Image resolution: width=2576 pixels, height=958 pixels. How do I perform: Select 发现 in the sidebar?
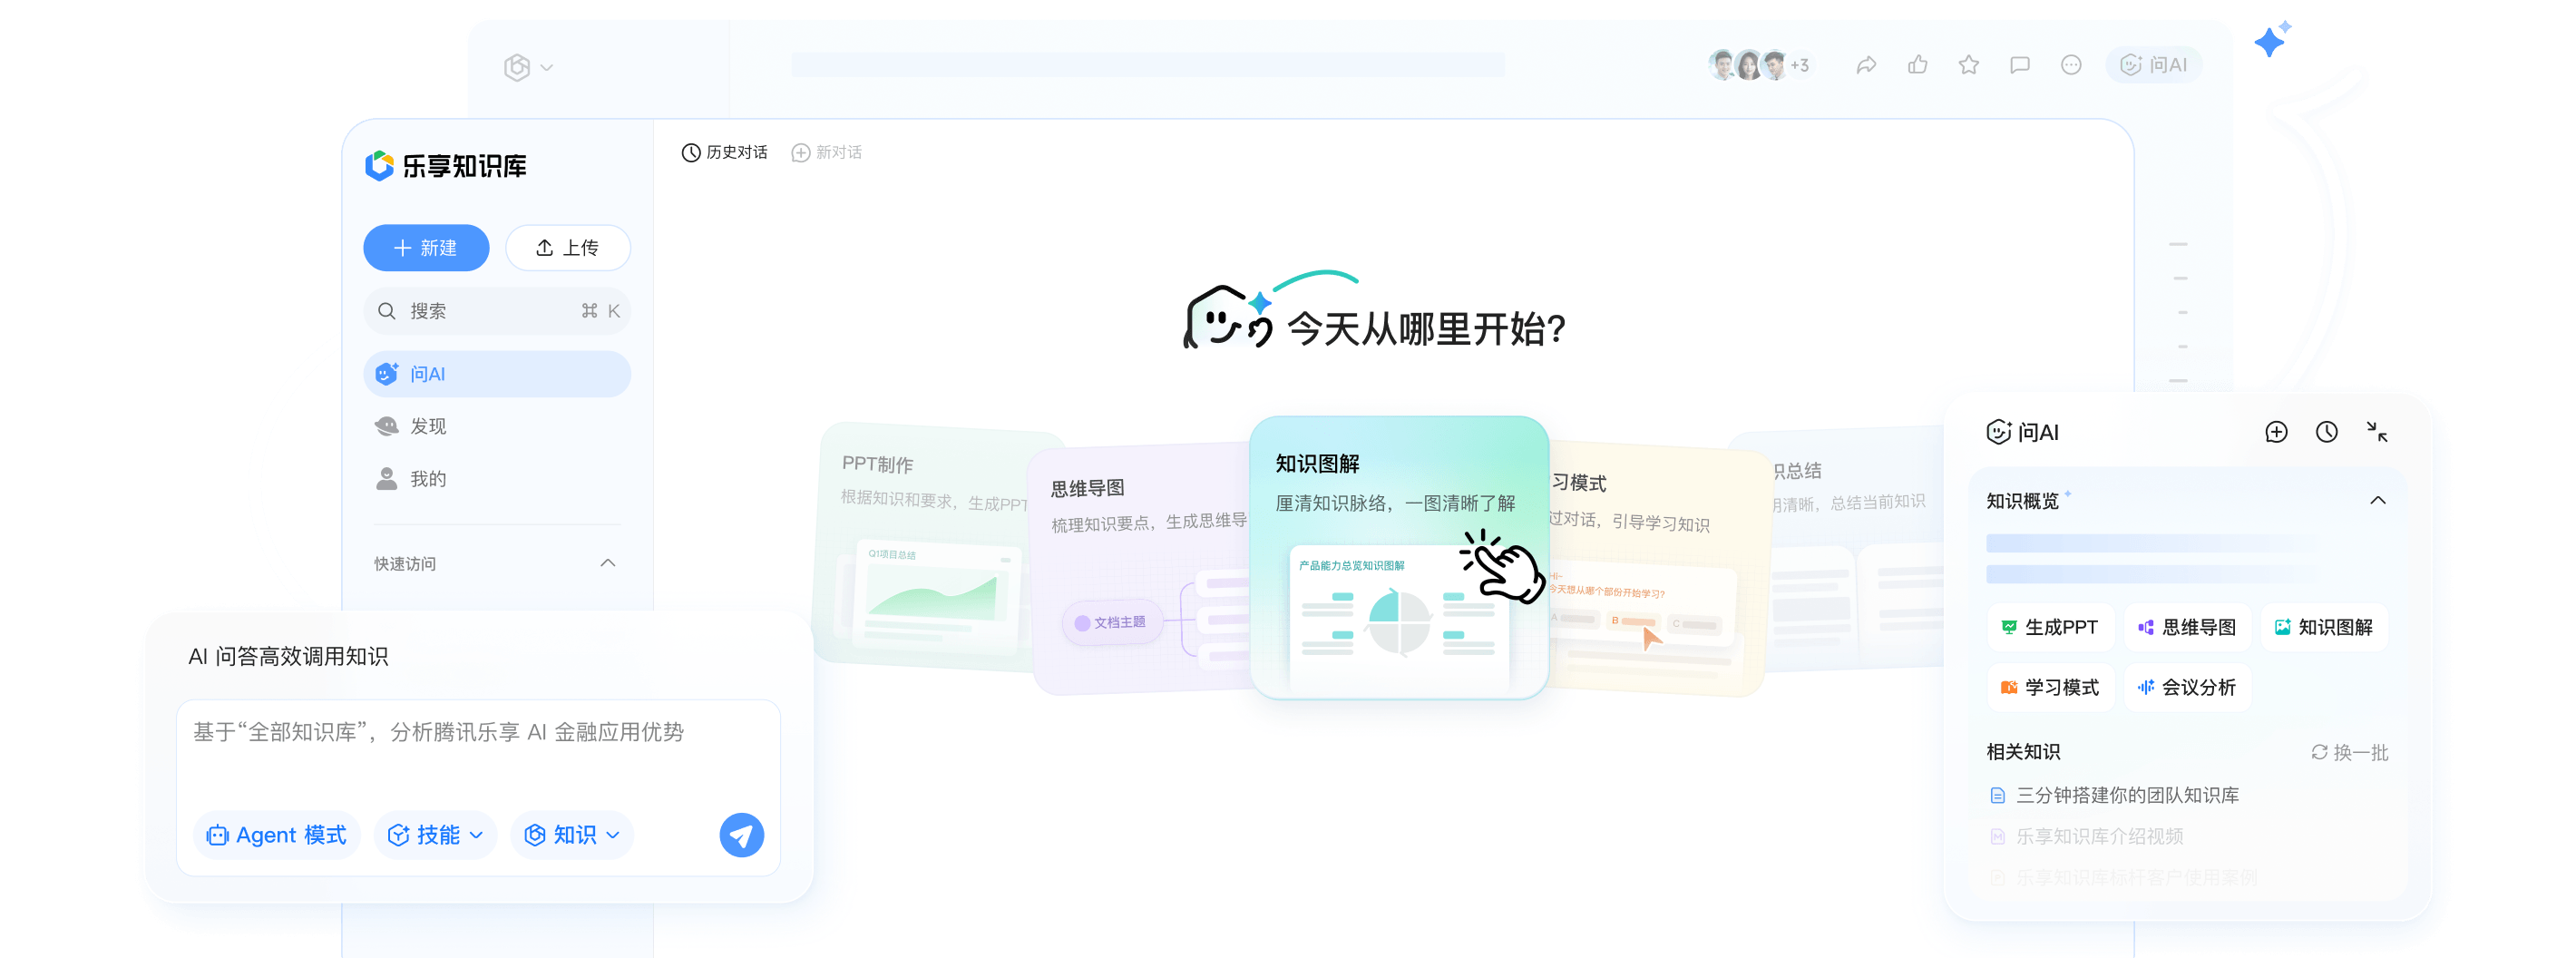coord(428,426)
